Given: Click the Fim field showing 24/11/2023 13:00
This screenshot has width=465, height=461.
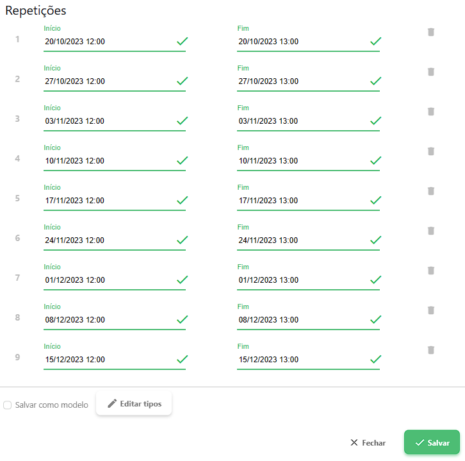Looking at the screenshot, I should [x=301, y=240].
